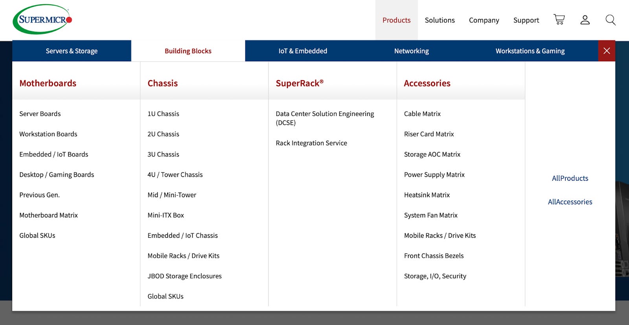Open the Solutions menu
The height and width of the screenshot is (325, 629).
(x=440, y=20)
